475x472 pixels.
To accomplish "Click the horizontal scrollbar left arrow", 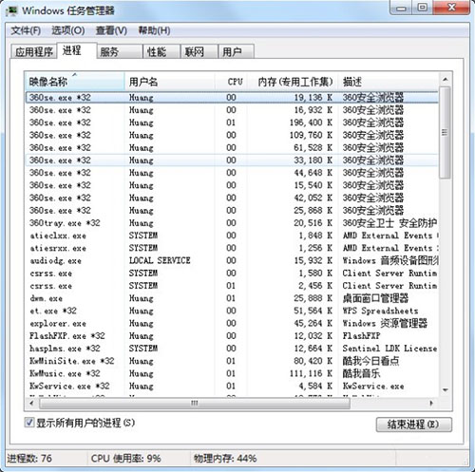I will (31, 403).
